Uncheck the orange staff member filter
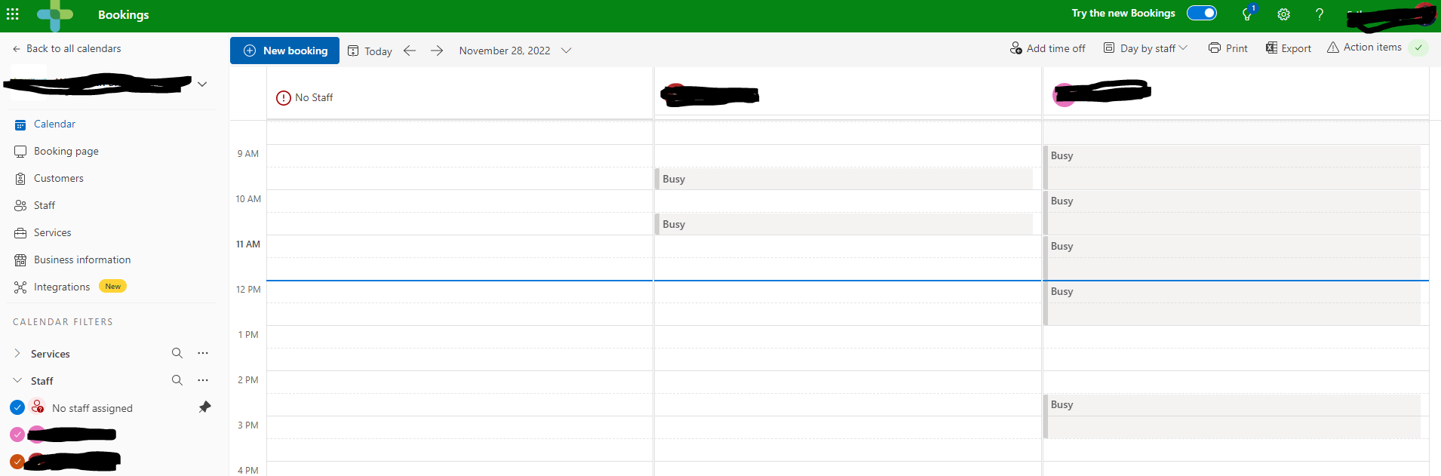The width and height of the screenshot is (1441, 476). (17, 461)
